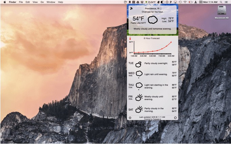231x144 pixels.
Task: Open the Forecast.io link
Action: (157, 119)
